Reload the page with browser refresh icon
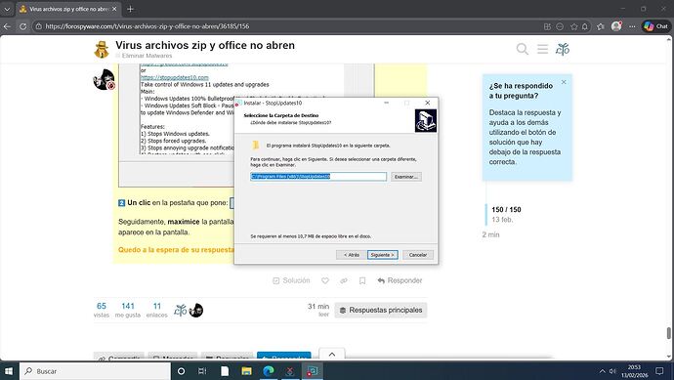674x380 pixels. (x=22, y=26)
